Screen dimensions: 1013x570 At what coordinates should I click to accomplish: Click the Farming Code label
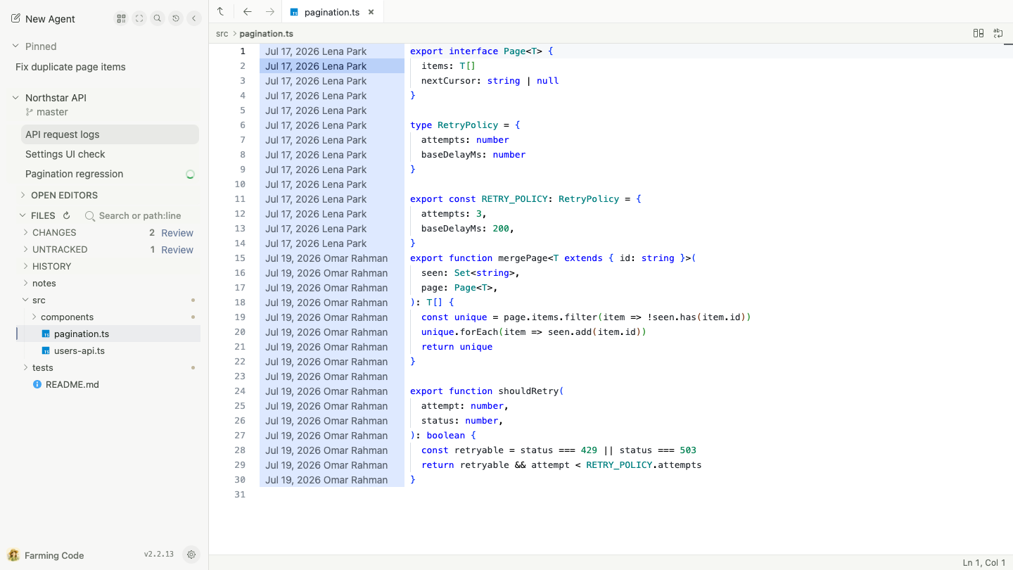coord(54,555)
